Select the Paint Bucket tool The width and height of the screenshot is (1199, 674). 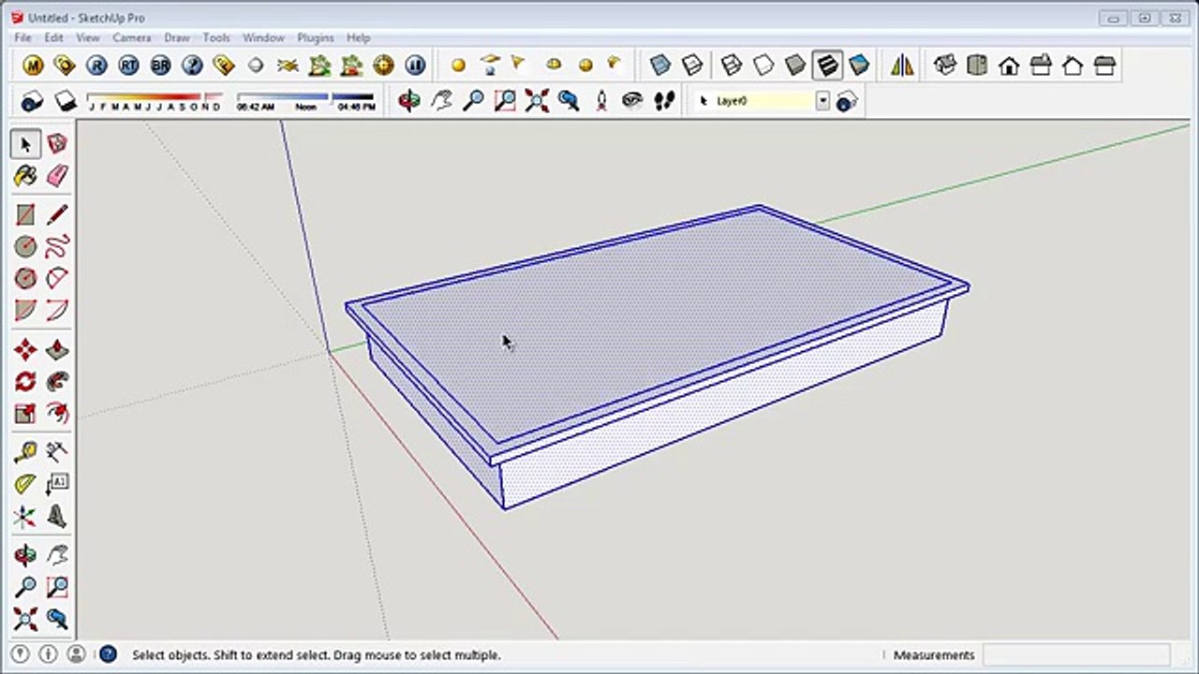(x=25, y=175)
